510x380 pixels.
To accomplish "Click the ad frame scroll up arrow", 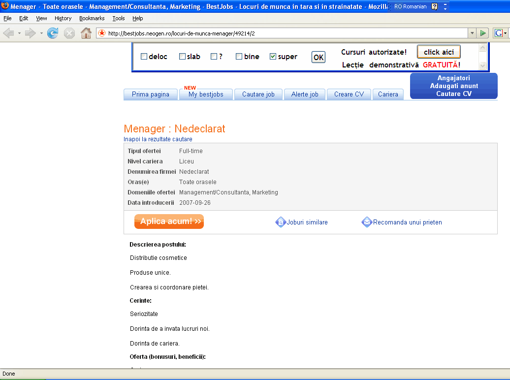I will tap(482, 48).
